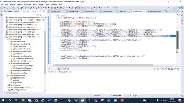Image resolution: width=184 pixels, height=103 pixels.
Task: Open Microsoft Teams from the taskbar
Action: click(x=96, y=100)
